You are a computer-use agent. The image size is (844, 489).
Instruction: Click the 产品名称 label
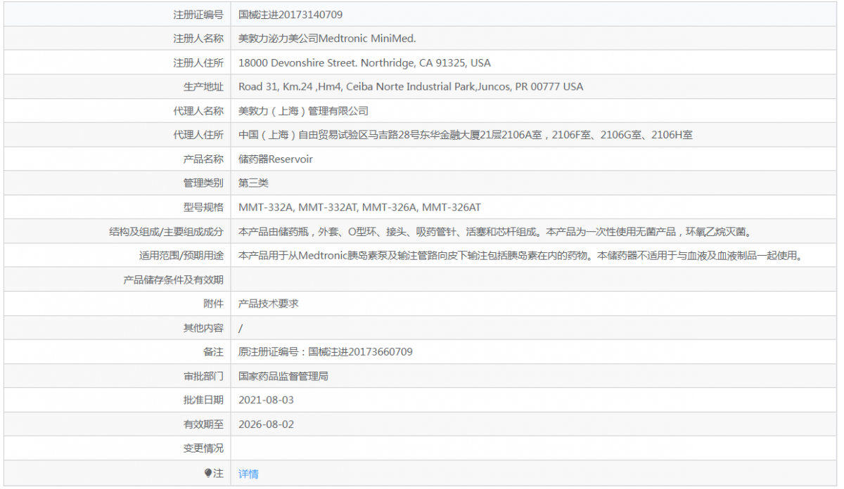pyautogui.click(x=203, y=159)
